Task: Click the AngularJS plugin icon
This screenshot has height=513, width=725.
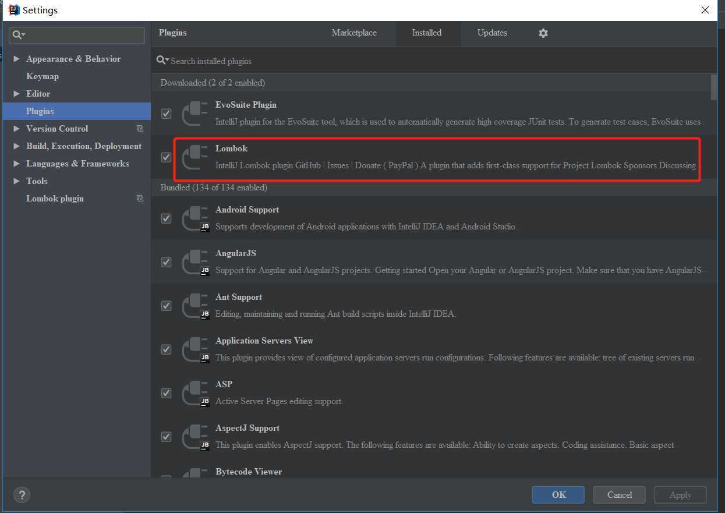Action: pyautogui.click(x=194, y=262)
